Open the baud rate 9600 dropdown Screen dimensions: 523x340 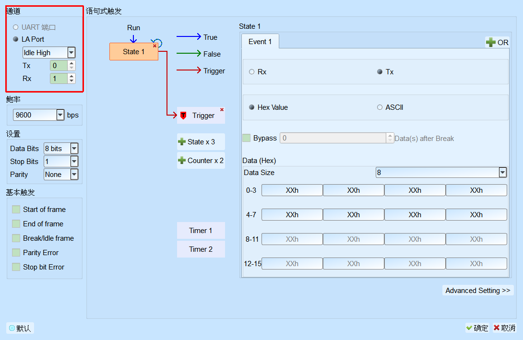60,115
